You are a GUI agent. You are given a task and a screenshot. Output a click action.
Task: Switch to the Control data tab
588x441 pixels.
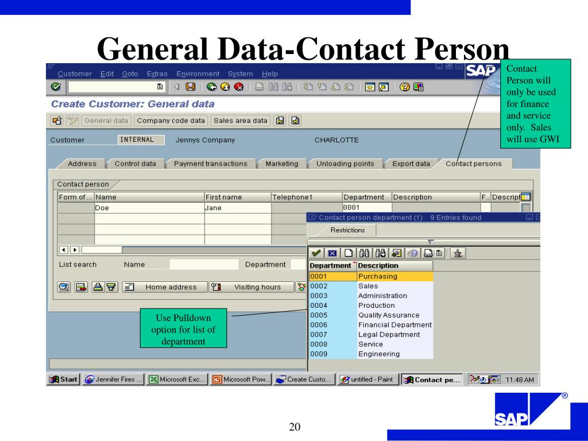tap(135, 164)
